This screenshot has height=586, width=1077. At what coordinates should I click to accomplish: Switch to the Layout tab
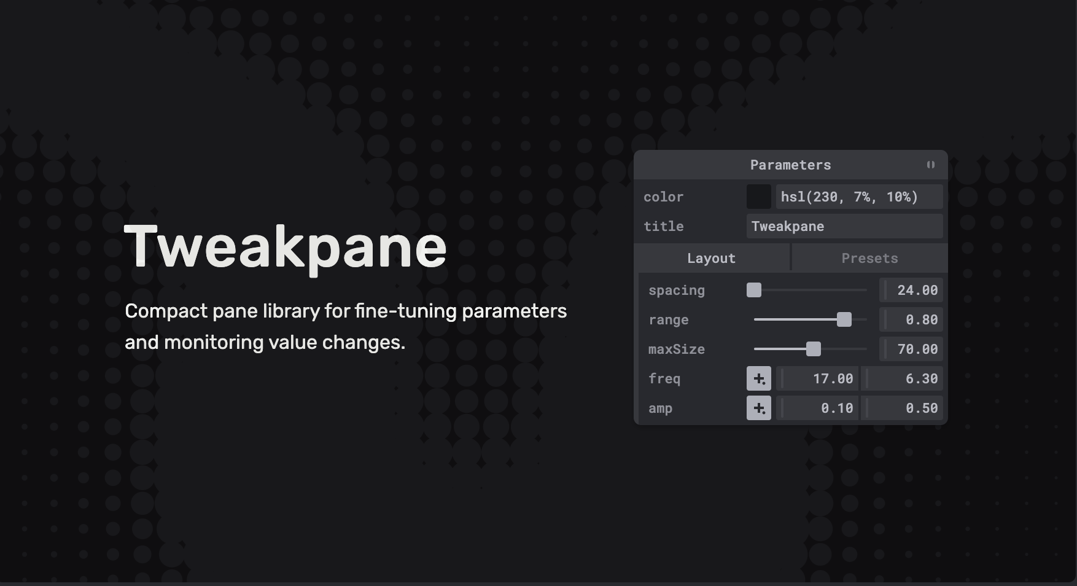click(x=711, y=258)
